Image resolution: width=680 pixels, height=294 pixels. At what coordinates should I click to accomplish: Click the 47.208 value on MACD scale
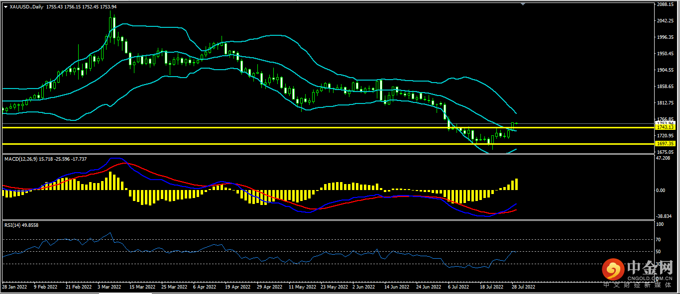(x=664, y=158)
